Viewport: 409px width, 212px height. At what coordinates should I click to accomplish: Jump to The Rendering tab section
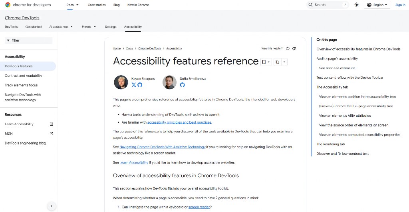coord(330,144)
